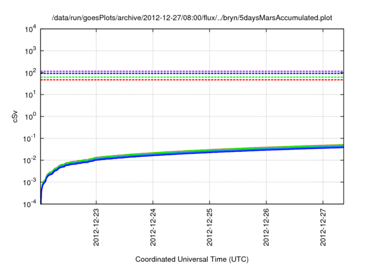Click the 10^-2 y-axis tick label

pos(30,160)
